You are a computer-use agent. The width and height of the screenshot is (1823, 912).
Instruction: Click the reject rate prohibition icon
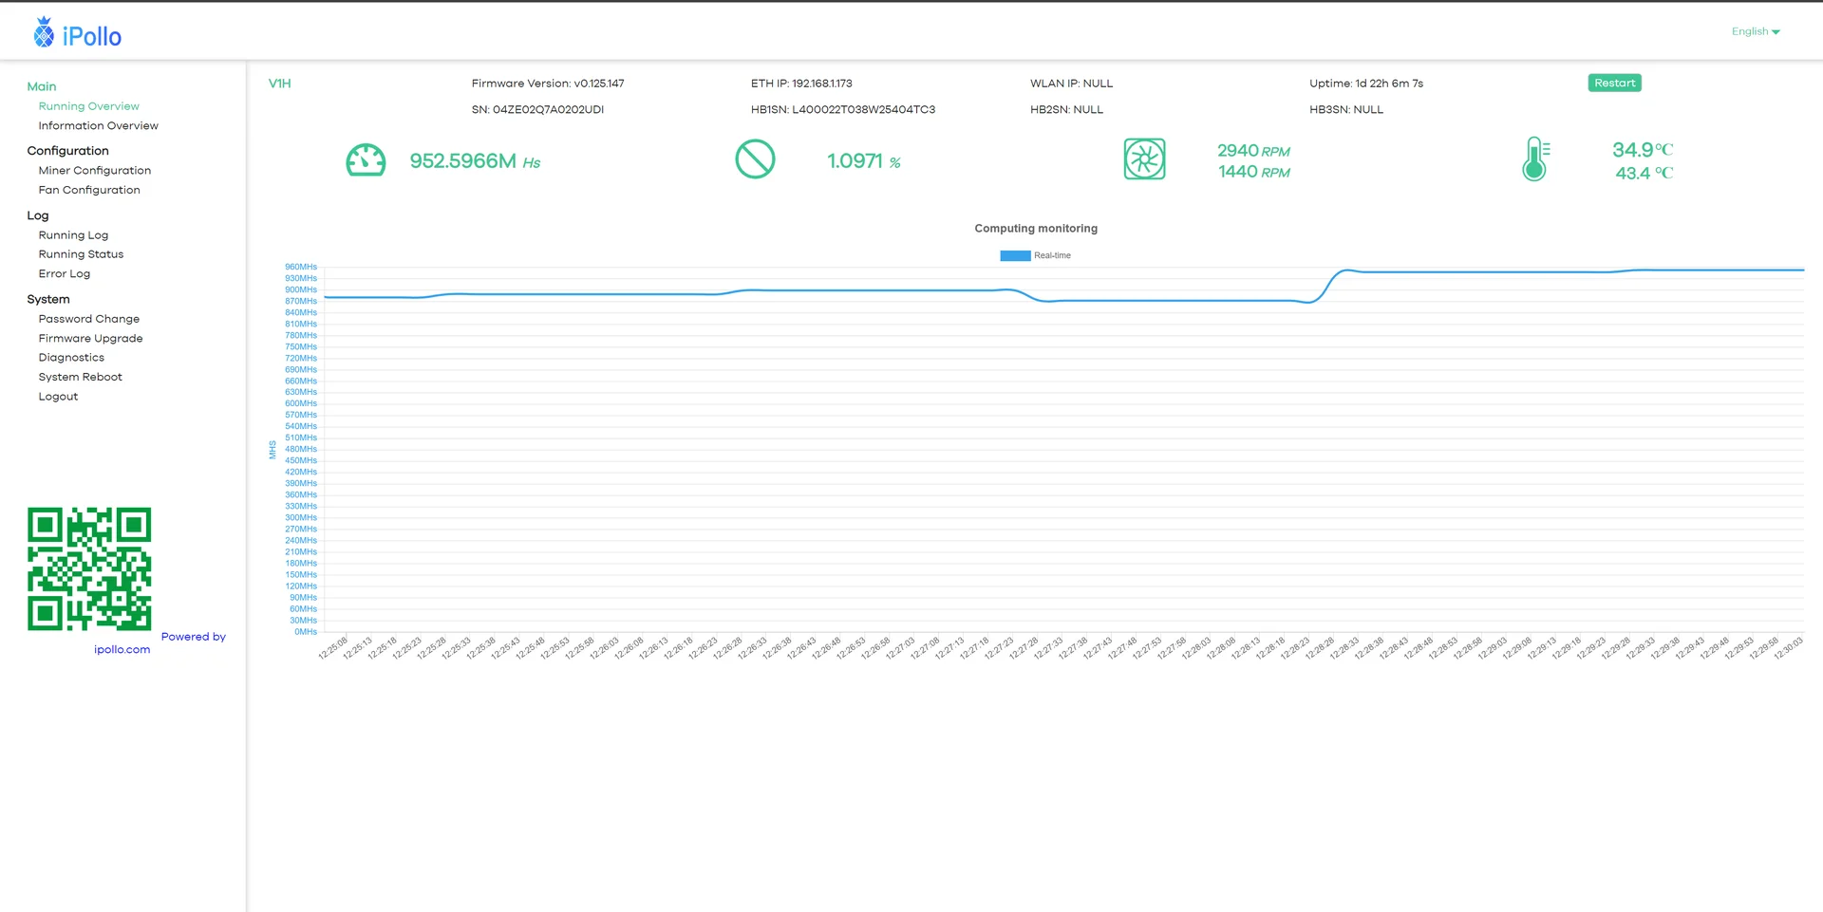click(755, 159)
